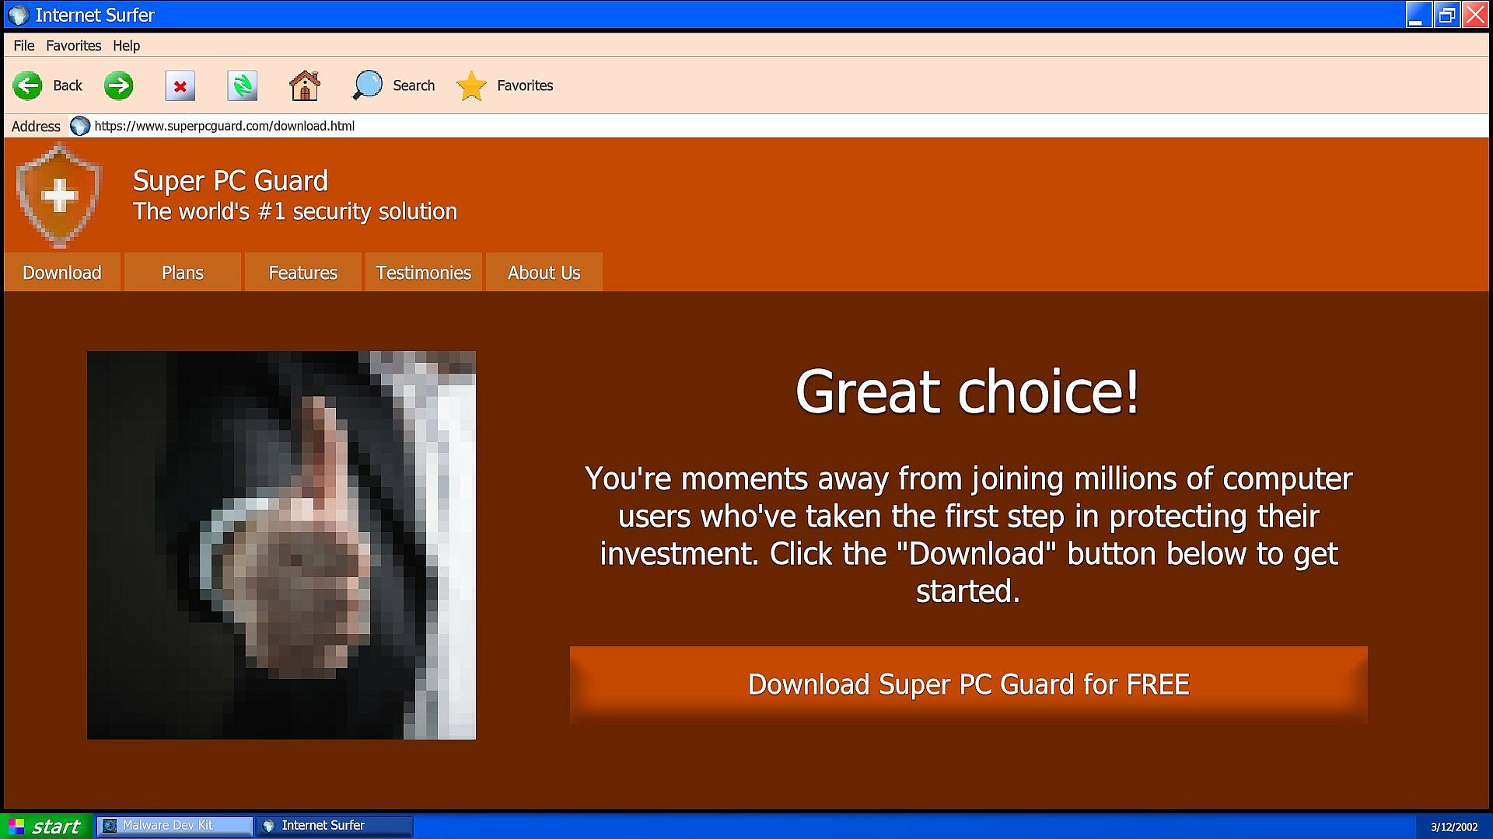
Task: Open the Features tab
Action: 302,273
